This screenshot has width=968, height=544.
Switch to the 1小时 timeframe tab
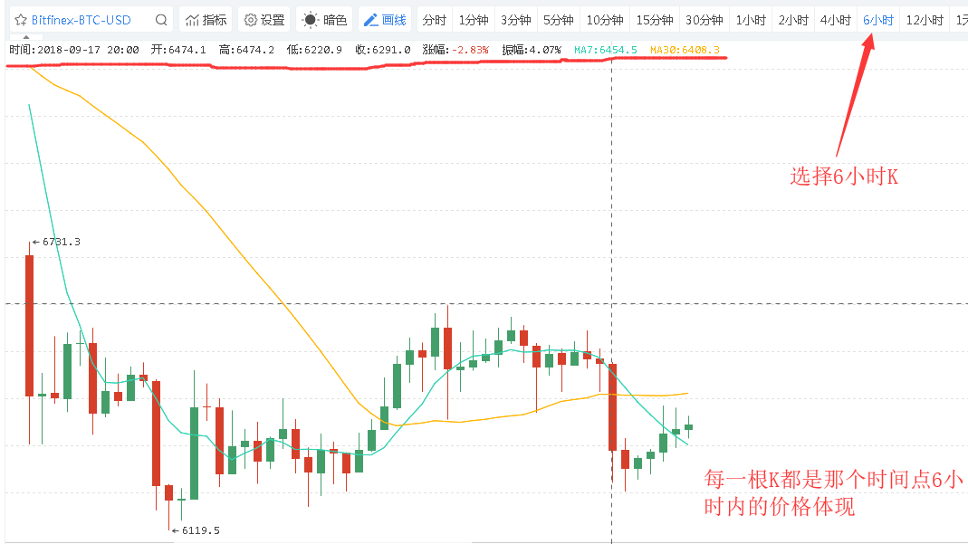(750, 18)
